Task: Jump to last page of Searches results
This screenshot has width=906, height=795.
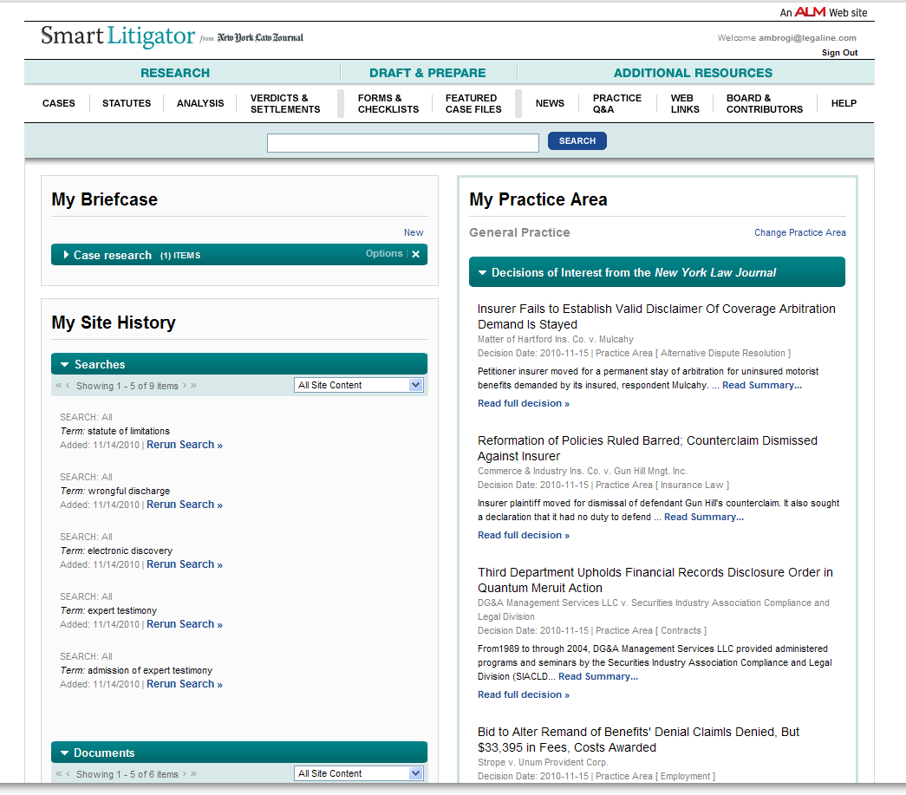Action: tap(193, 386)
